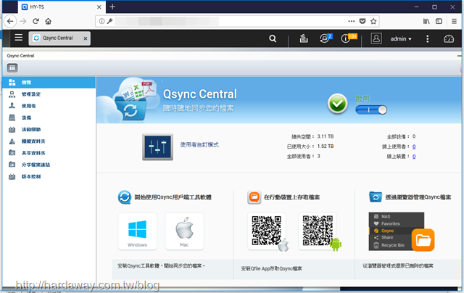This screenshot has width=464, height=293.
Task: Open external devices icon with badge 2
Action: (325, 38)
